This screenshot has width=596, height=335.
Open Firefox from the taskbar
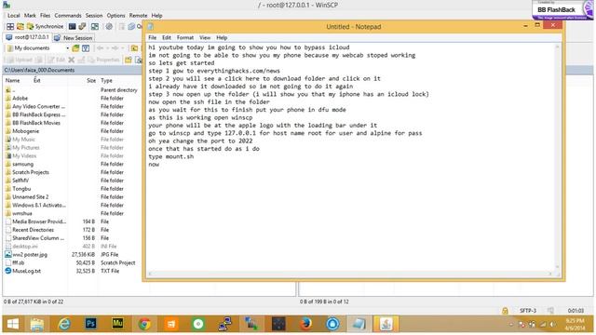tap(305, 324)
